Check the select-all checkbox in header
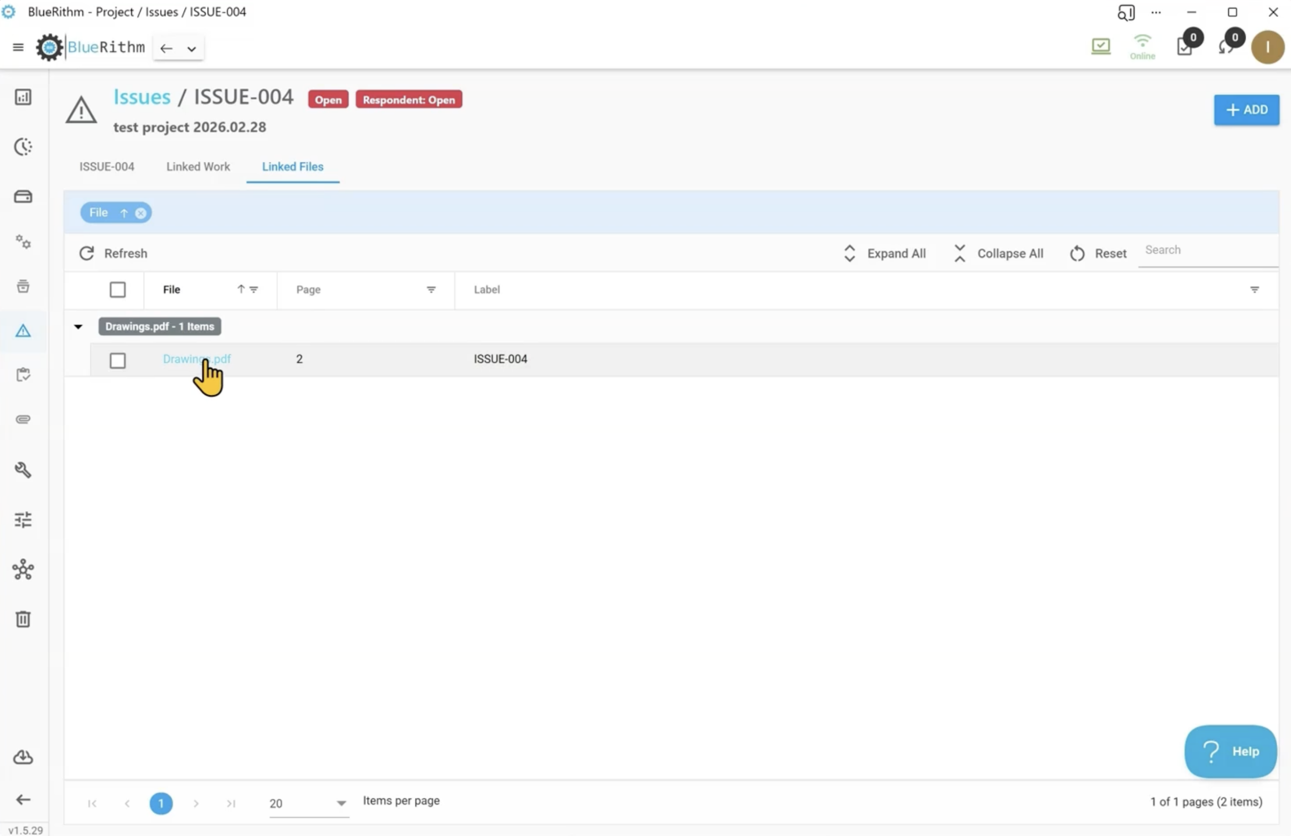Image resolution: width=1291 pixels, height=836 pixels. (x=117, y=290)
